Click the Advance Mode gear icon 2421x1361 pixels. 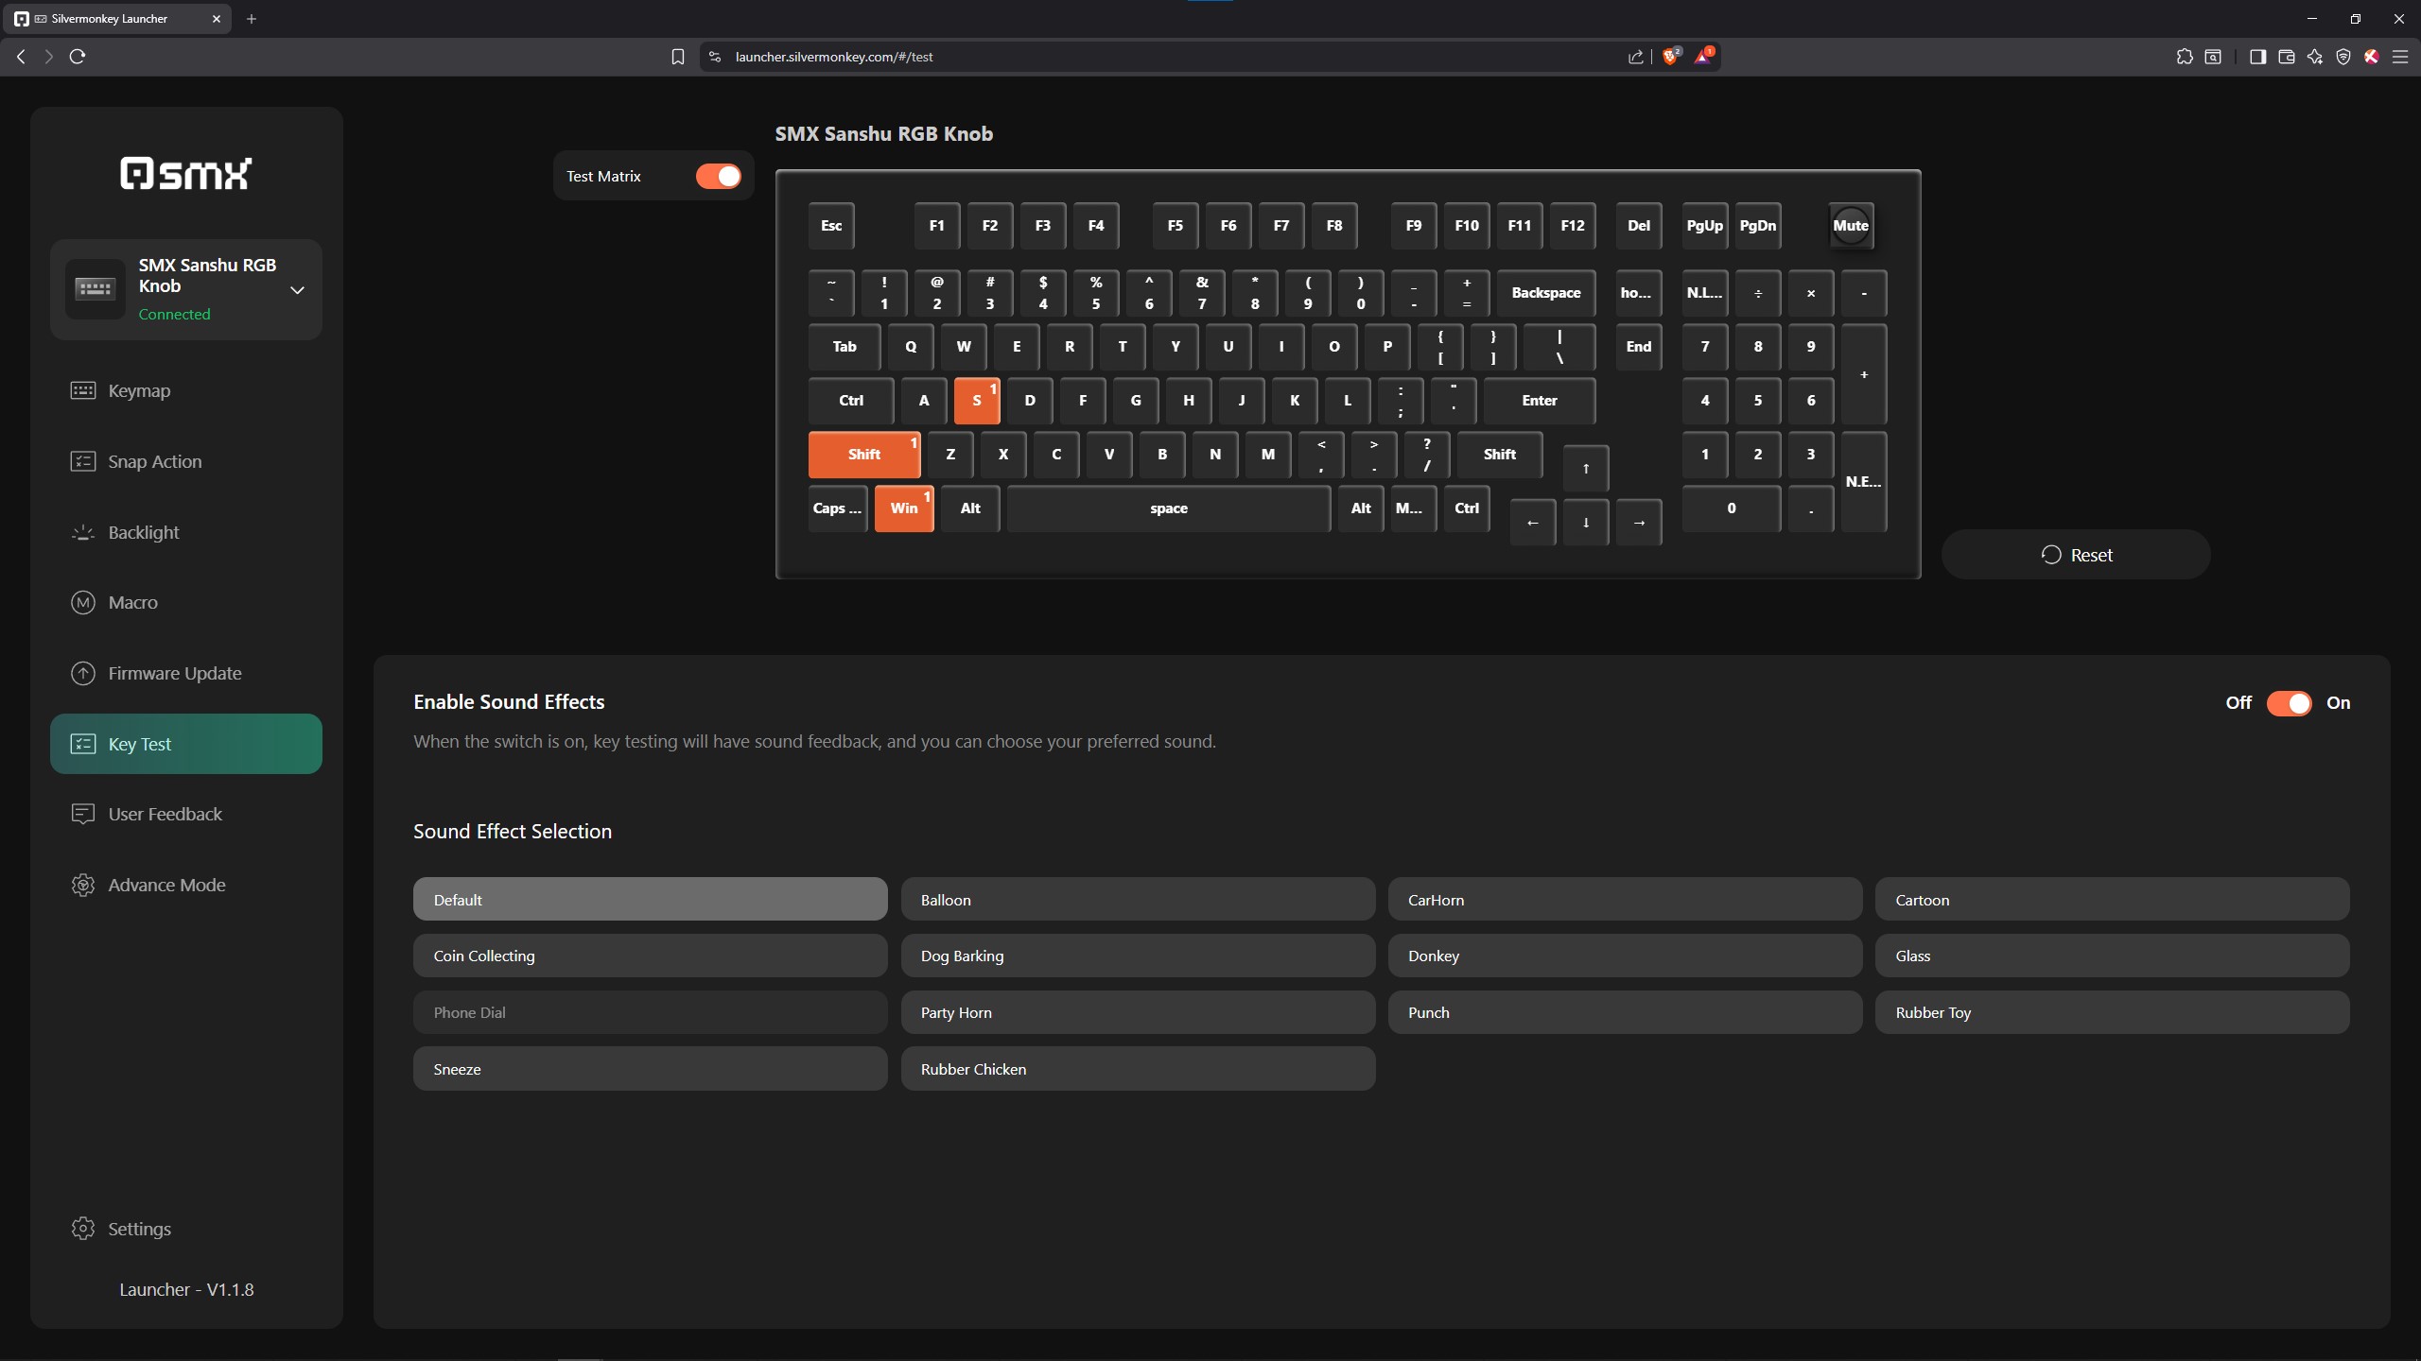tap(83, 885)
